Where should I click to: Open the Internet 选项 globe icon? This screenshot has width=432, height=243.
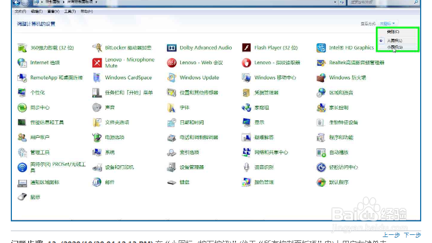click(22, 63)
